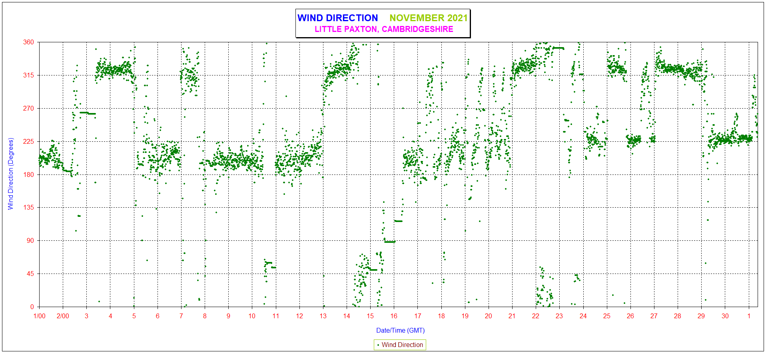Click the x-axis date label 22
This screenshot has width=766, height=353.
[x=536, y=316]
